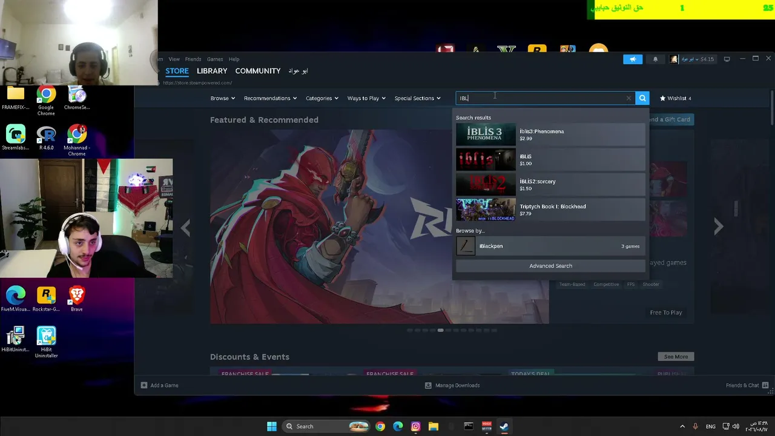Open Friends & Chat

tap(747, 385)
